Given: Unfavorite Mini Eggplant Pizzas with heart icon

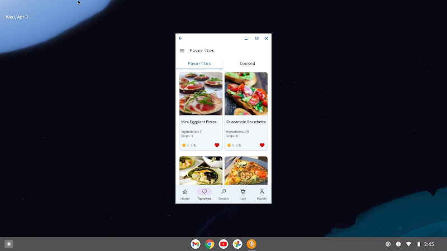Looking at the screenshot, I should pos(217,145).
